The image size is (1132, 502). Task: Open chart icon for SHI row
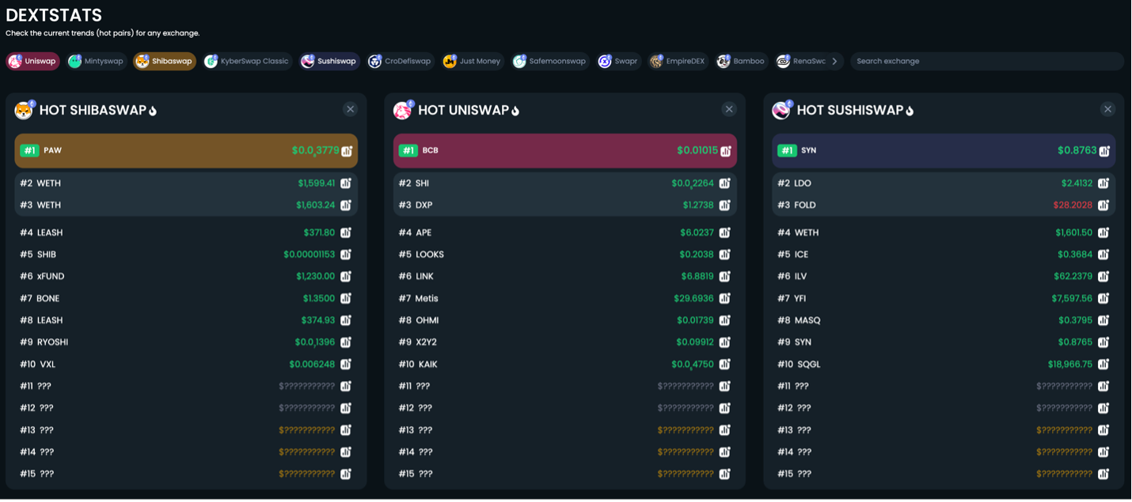click(724, 183)
